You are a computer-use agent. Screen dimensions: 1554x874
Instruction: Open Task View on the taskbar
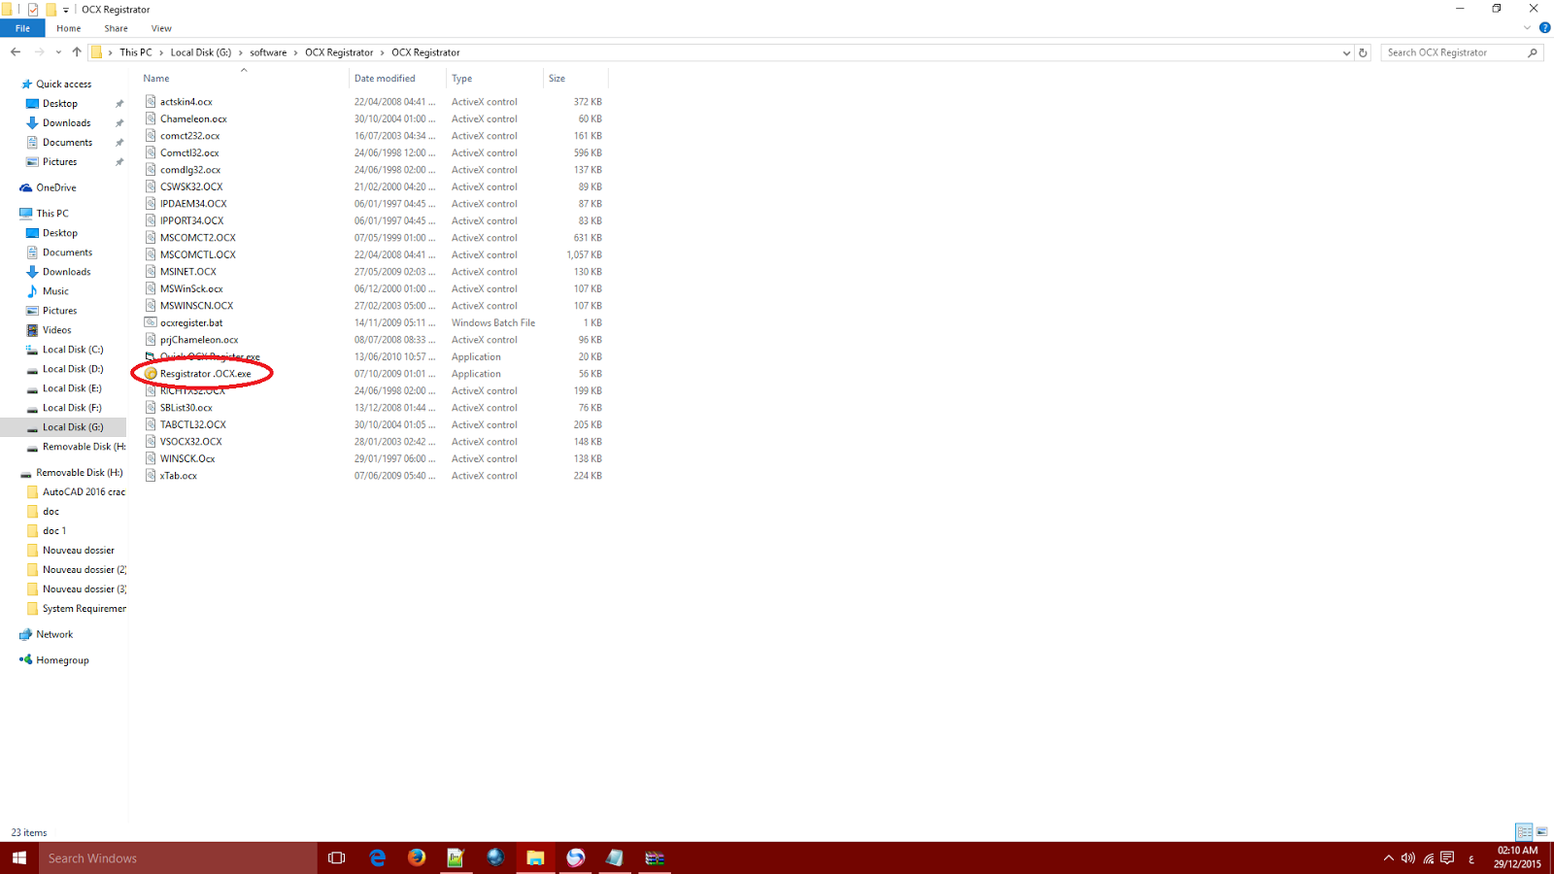[x=337, y=858]
